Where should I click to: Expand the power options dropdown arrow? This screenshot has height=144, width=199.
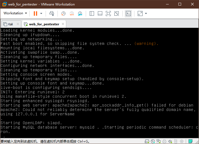click(41, 13)
